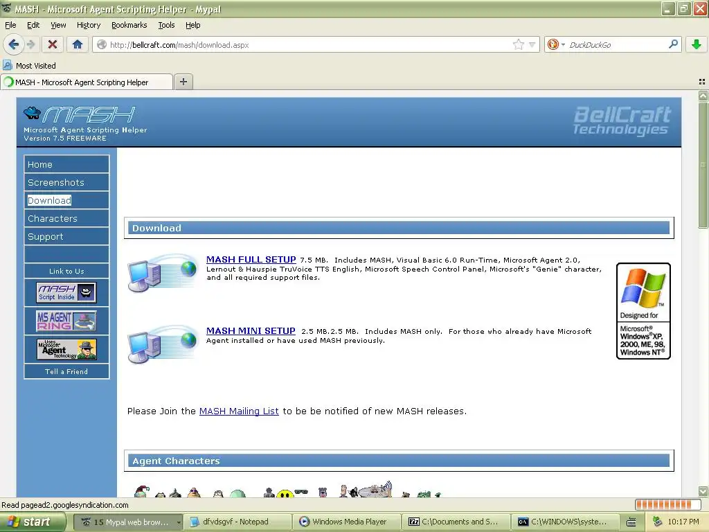Open the Characters nav link
Image resolution: width=709 pixels, height=532 pixels.
66,218
